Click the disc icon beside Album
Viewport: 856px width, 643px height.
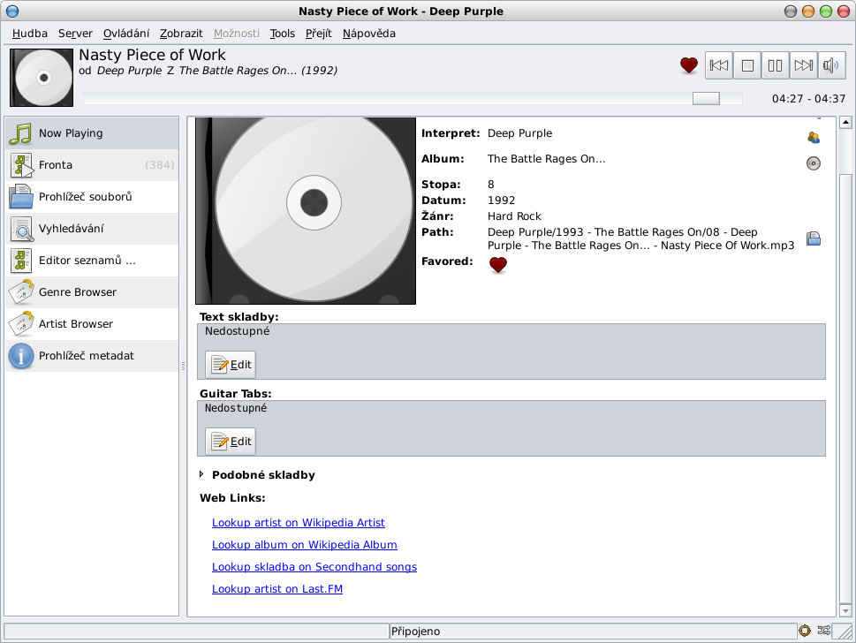(814, 163)
